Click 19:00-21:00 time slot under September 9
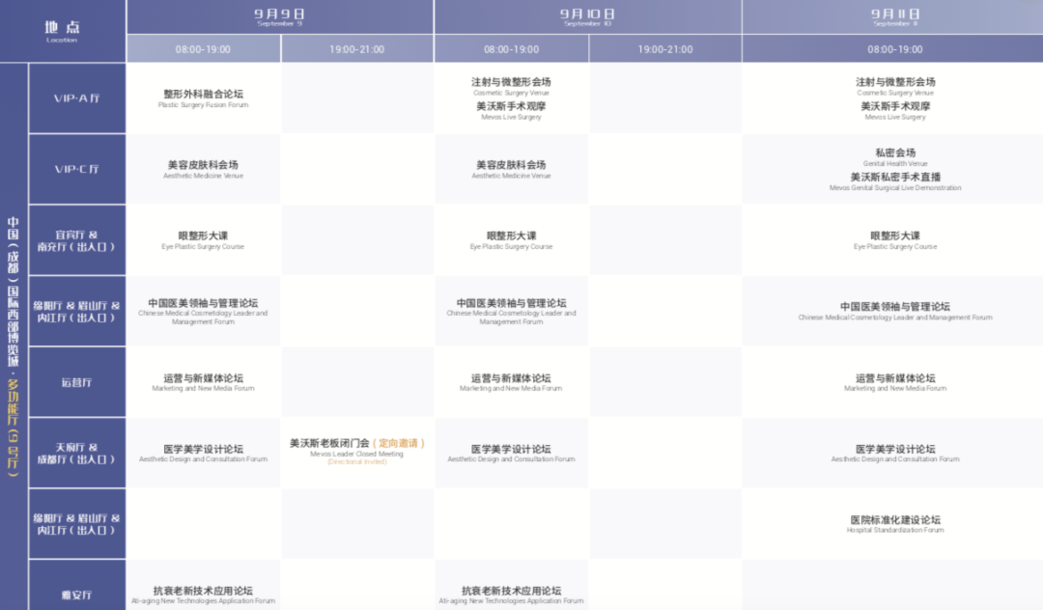The width and height of the screenshot is (1043, 610). 357,49
